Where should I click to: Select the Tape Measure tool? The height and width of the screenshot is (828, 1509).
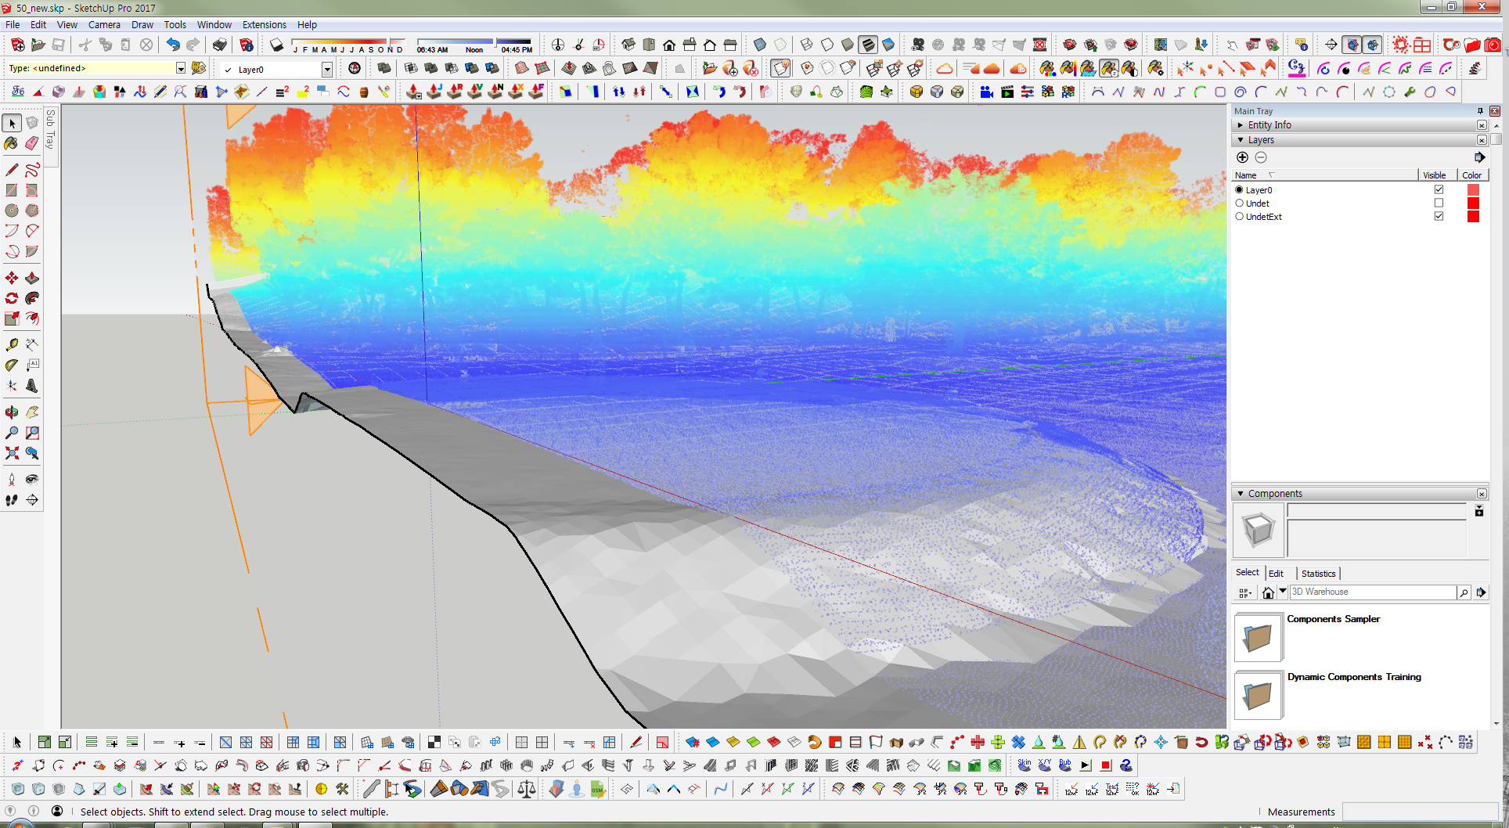tap(12, 344)
